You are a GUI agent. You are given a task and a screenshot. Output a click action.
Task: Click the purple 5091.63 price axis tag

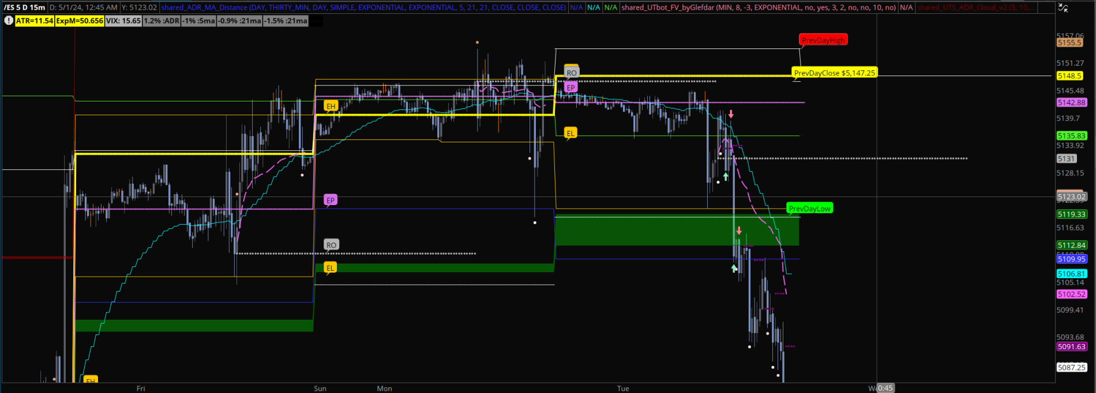[1072, 347]
